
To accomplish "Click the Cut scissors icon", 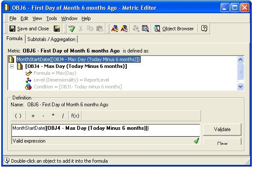I will pos(81,29).
